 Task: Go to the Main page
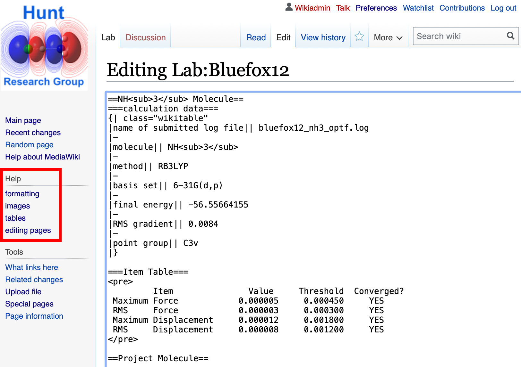click(x=23, y=120)
